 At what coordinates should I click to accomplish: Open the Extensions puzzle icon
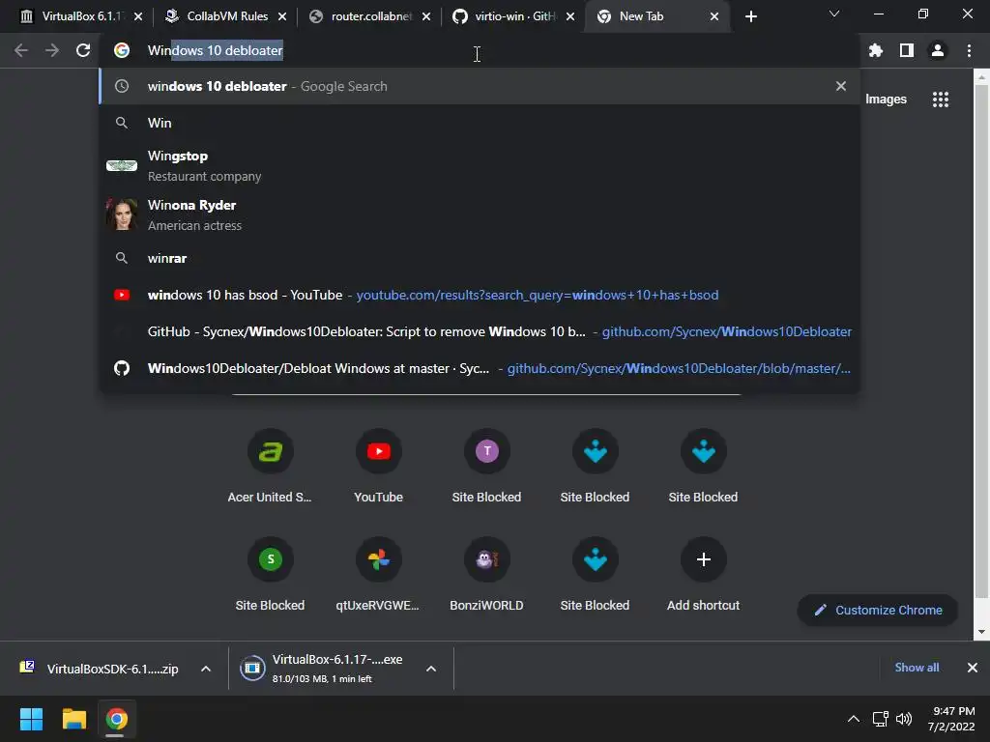(876, 50)
